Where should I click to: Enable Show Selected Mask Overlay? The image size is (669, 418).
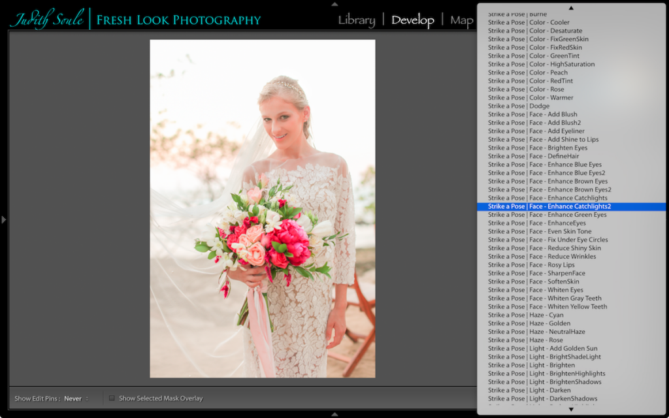pyautogui.click(x=112, y=398)
